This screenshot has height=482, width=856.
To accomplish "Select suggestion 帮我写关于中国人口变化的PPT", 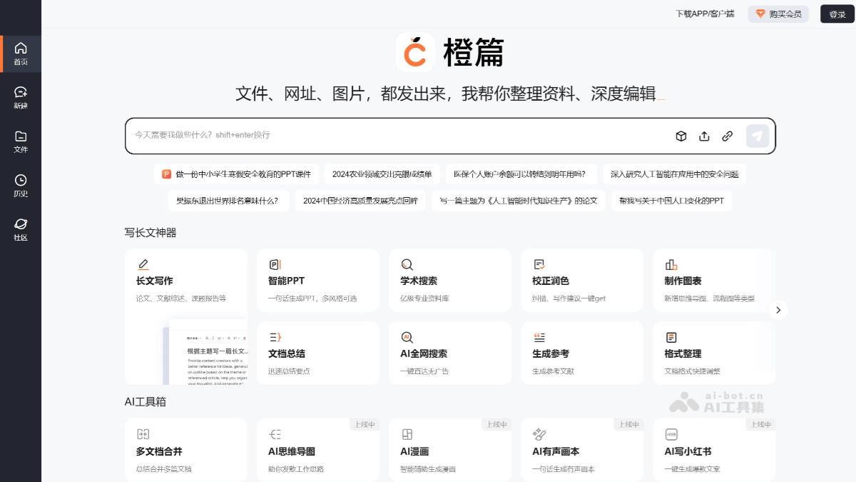I will pyautogui.click(x=671, y=201).
